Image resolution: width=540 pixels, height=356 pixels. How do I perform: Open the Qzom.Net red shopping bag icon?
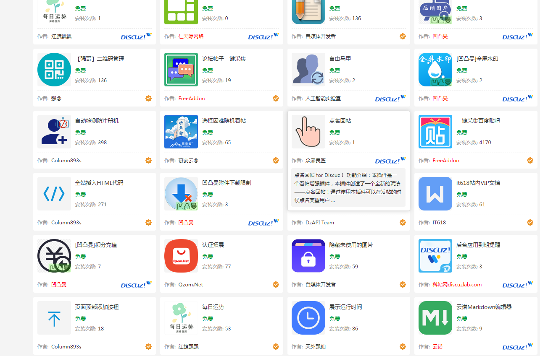181,256
